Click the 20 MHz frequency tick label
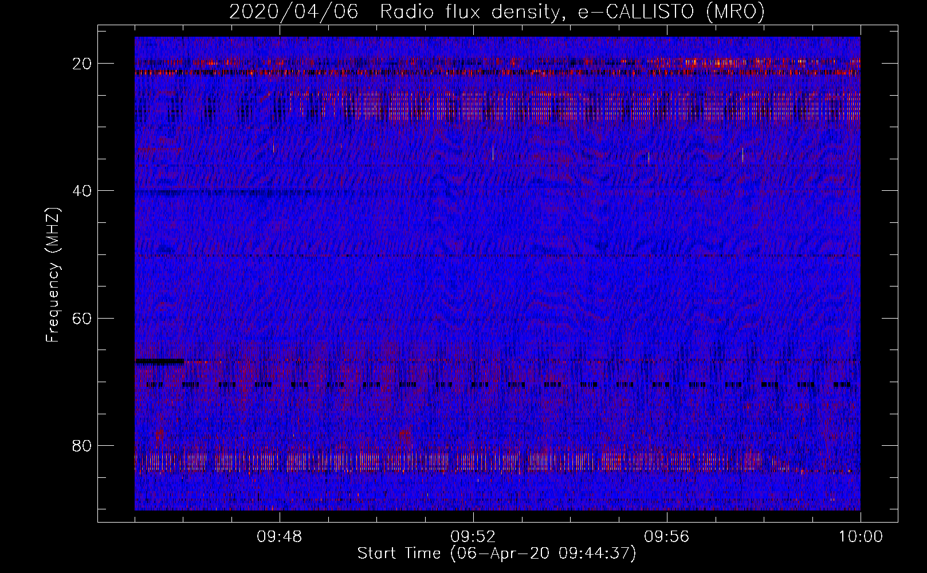The height and width of the screenshot is (573, 927). 83,64
